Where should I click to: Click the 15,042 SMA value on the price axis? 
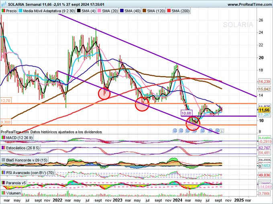(x=265, y=89)
